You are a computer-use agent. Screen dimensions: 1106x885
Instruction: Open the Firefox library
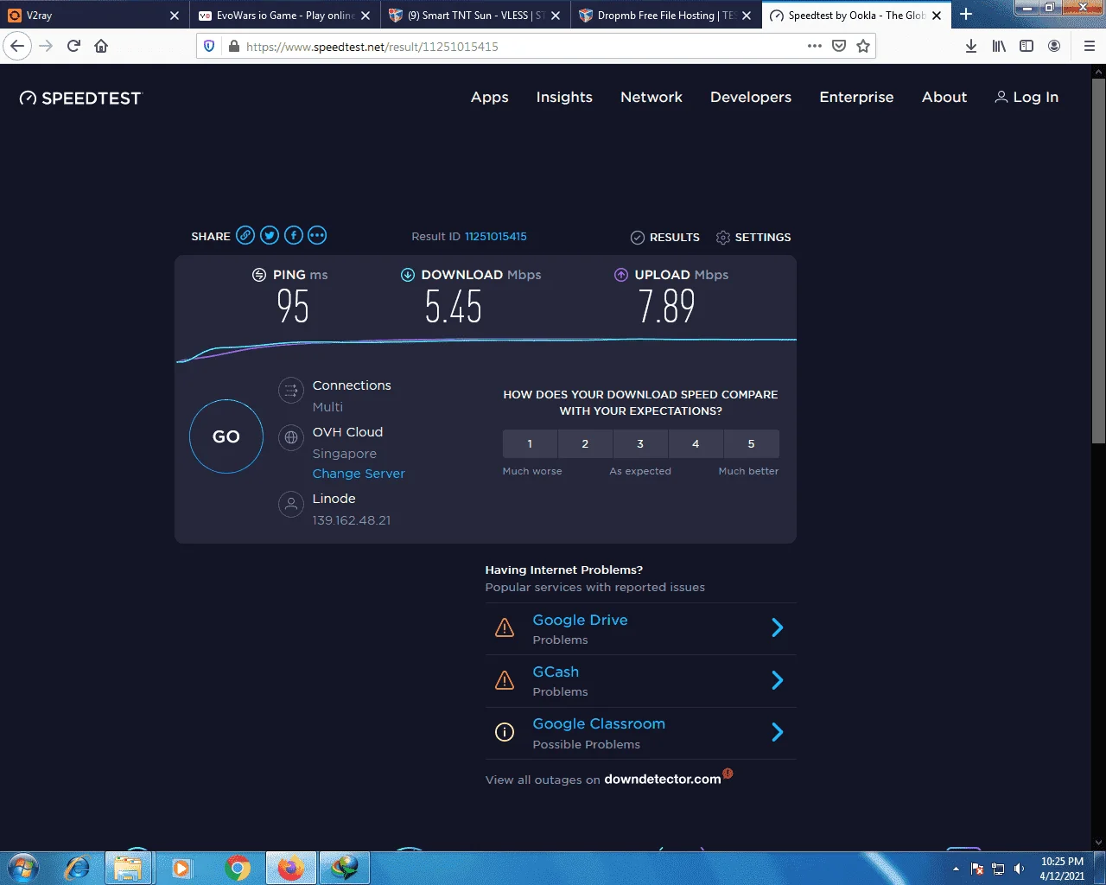point(999,46)
